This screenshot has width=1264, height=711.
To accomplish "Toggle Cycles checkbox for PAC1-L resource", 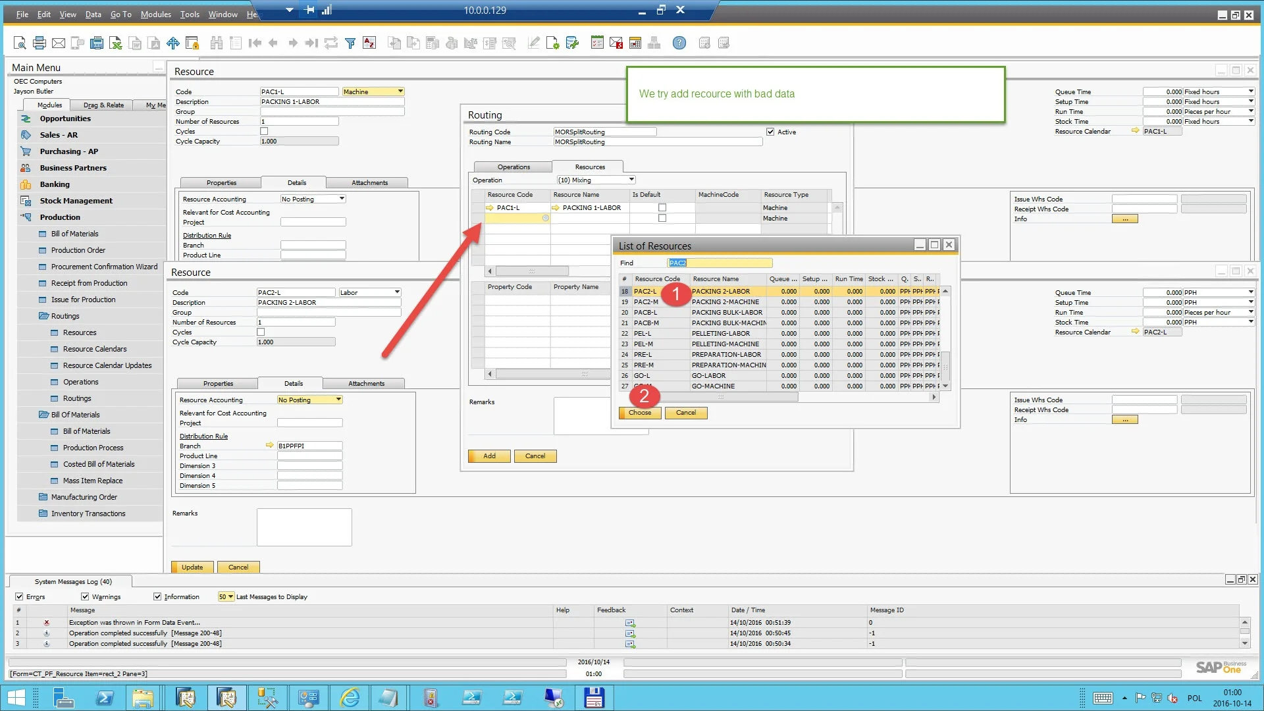I will click(264, 131).
